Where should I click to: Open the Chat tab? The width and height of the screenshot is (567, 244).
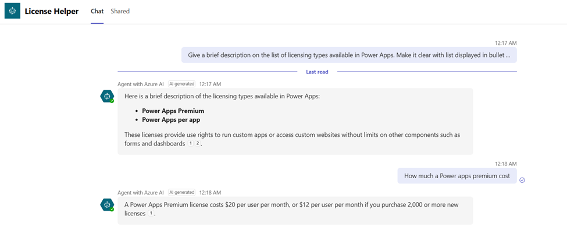click(97, 11)
